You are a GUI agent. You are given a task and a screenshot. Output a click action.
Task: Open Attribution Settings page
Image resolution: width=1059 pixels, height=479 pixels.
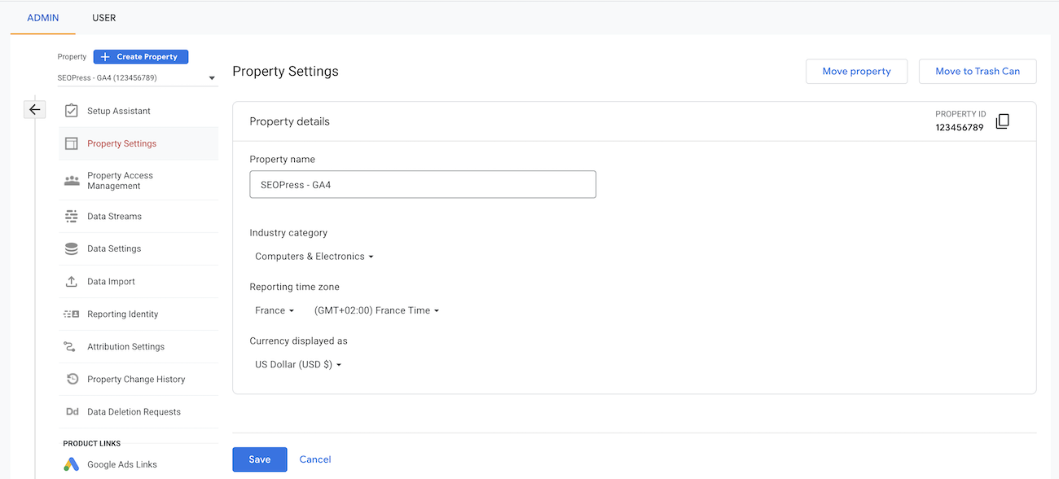[138, 347]
